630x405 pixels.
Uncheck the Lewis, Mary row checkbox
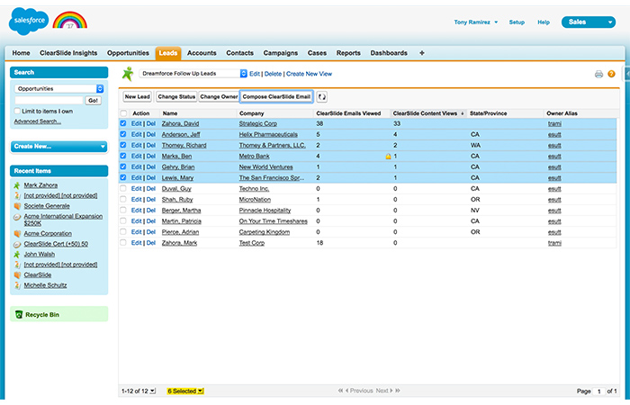pyautogui.click(x=123, y=178)
